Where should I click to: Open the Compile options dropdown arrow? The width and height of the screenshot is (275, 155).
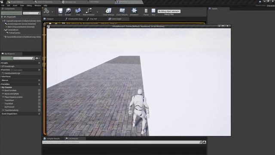click(52, 12)
